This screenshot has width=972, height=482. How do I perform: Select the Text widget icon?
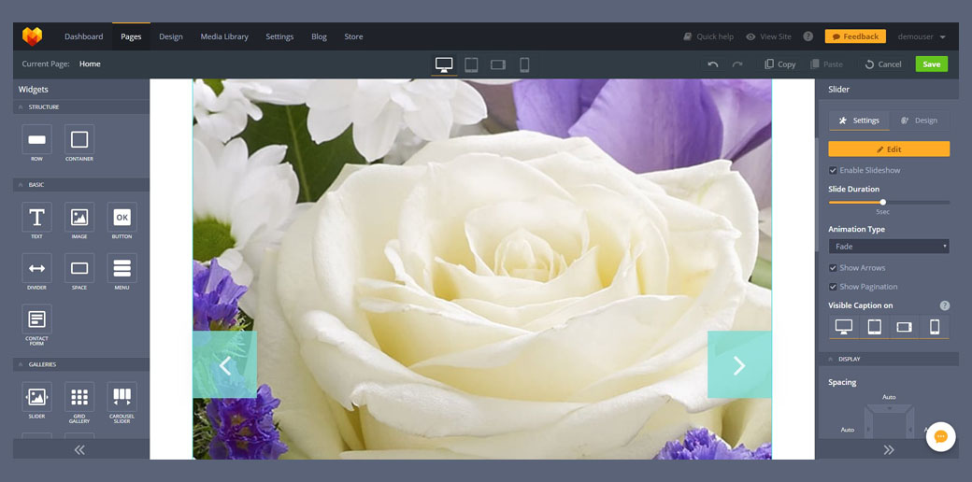(x=36, y=218)
